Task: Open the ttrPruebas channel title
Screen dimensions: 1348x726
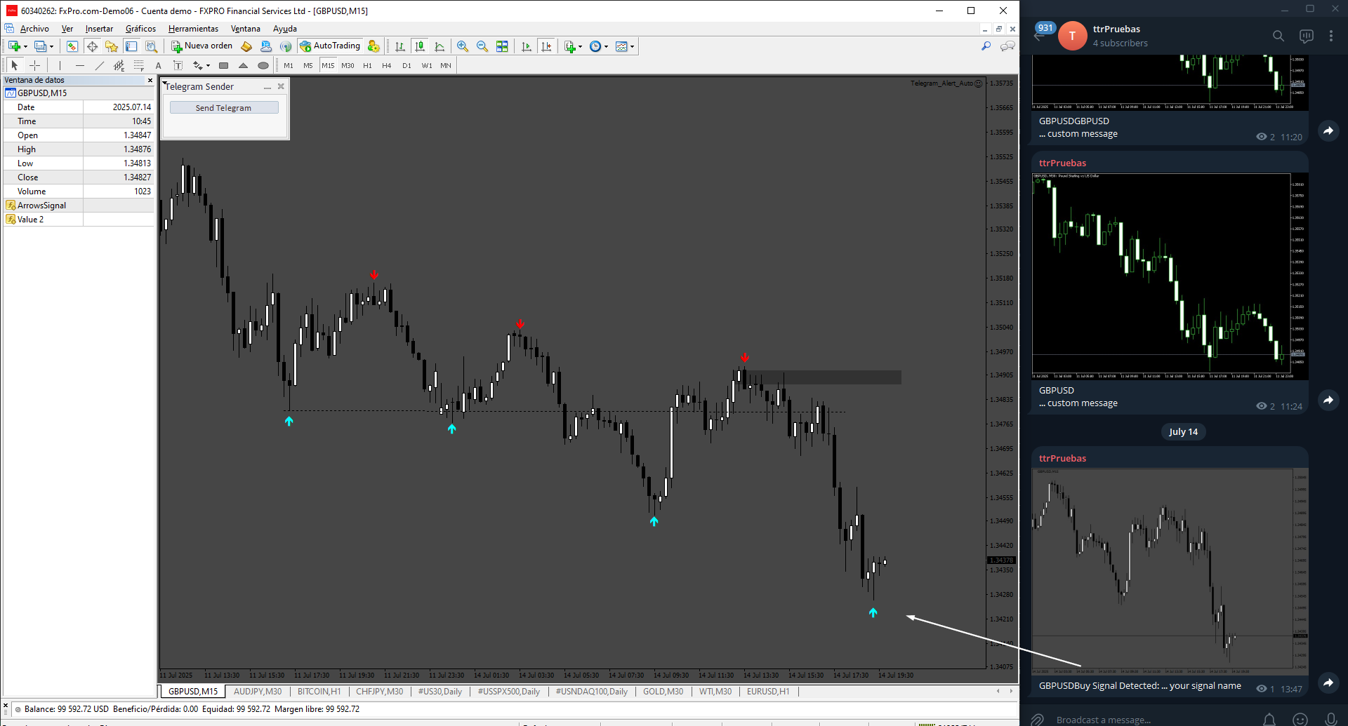Action: (1116, 29)
